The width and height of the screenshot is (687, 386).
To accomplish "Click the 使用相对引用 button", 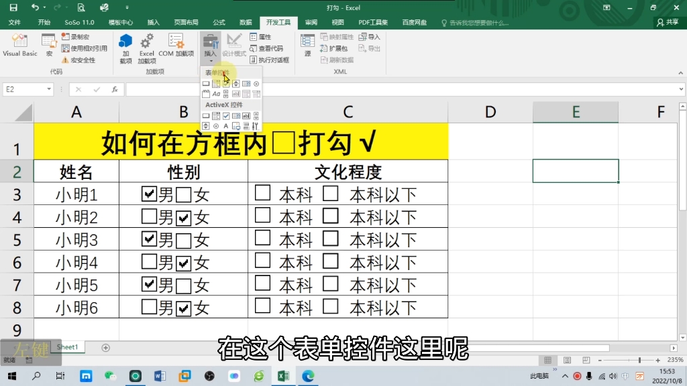I will [x=67, y=48].
